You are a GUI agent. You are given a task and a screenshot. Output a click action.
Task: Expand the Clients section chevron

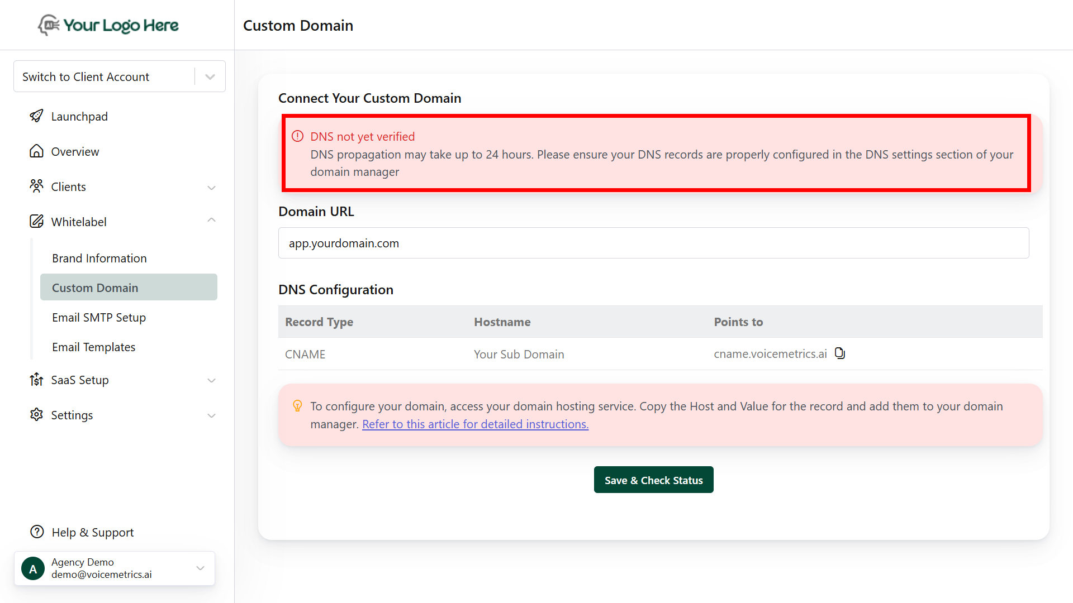(211, 188)
